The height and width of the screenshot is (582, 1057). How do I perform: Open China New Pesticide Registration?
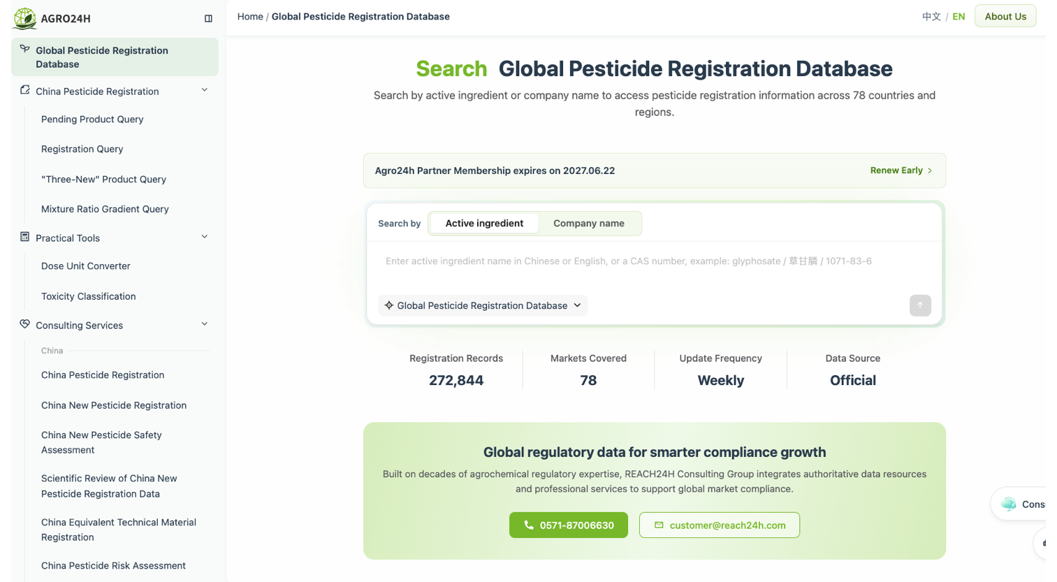pyautogui.click(x=114, y=405)
